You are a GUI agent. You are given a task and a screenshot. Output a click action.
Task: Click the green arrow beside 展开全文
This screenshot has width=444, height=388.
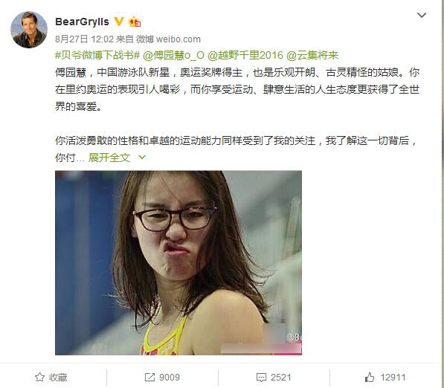click(142, 157)
